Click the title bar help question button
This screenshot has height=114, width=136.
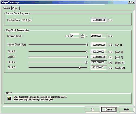click(x=130, y=2)
